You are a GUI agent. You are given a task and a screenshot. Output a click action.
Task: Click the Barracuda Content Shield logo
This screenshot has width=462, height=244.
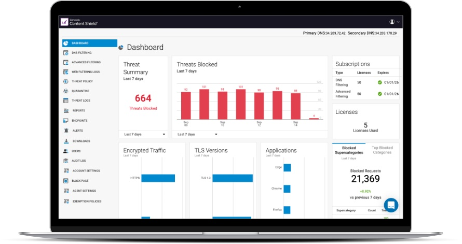79,22
